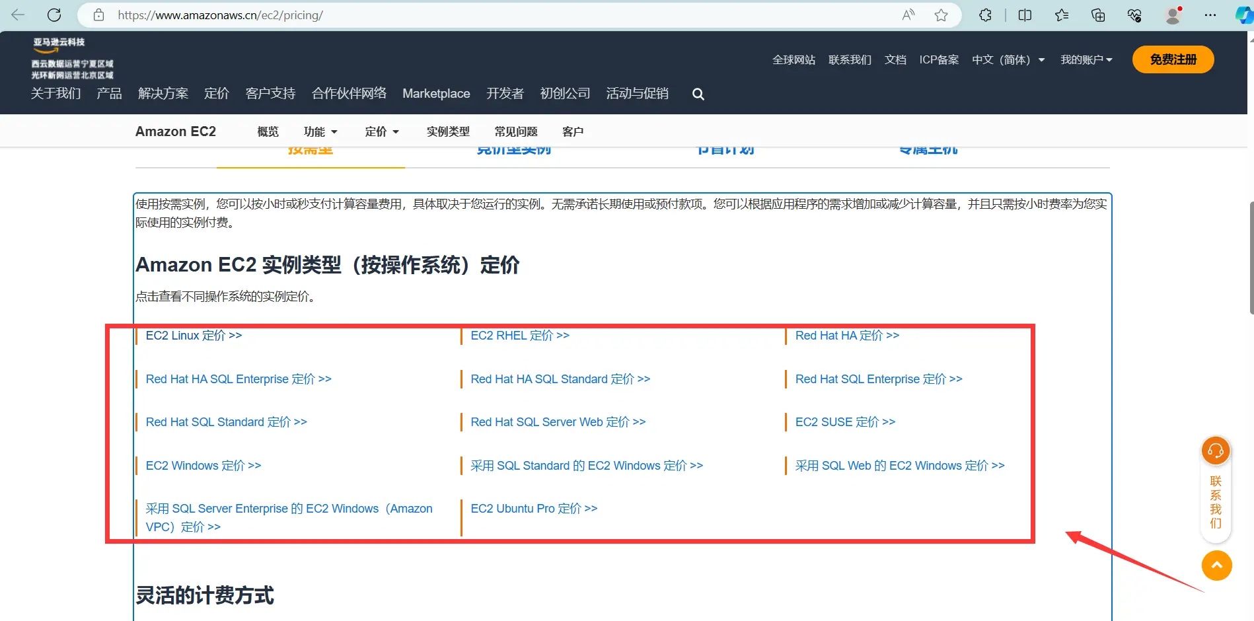1254x621 pixels.
Task: Reload the page with refresh icon
Action: (x=54, y=15)
